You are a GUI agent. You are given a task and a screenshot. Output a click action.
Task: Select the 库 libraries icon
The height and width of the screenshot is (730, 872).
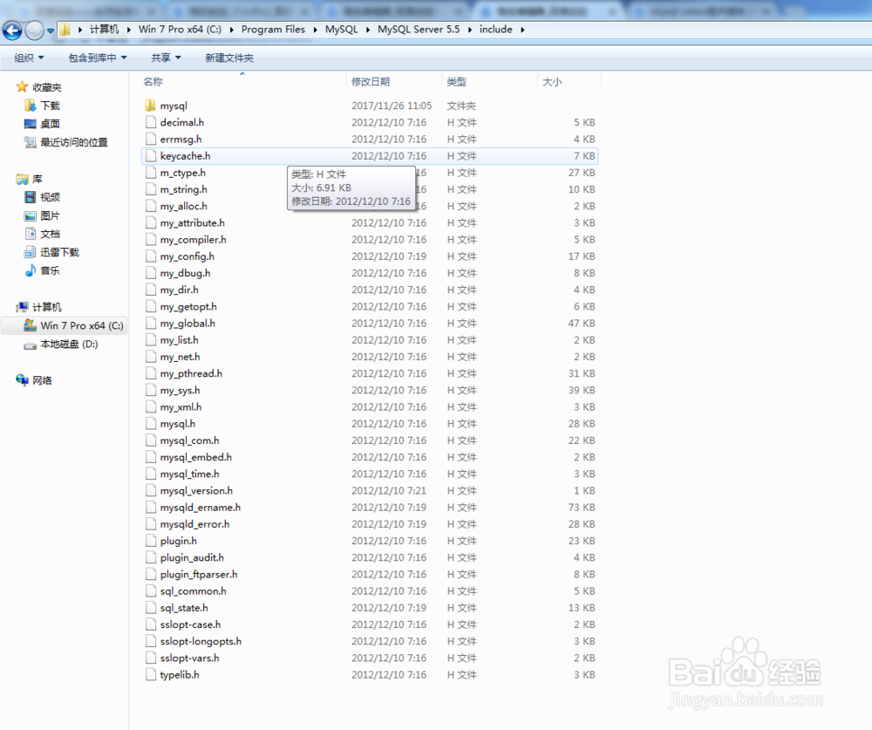click(22, 179)
